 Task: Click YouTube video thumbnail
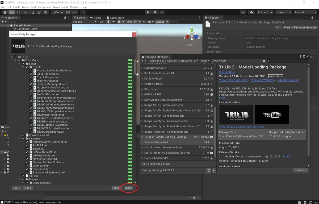pyautogui.click(x=272, y=115)
